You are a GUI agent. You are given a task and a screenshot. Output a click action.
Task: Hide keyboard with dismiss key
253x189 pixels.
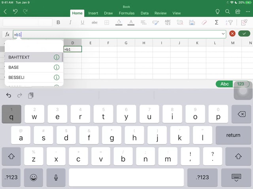click(236, 178)
